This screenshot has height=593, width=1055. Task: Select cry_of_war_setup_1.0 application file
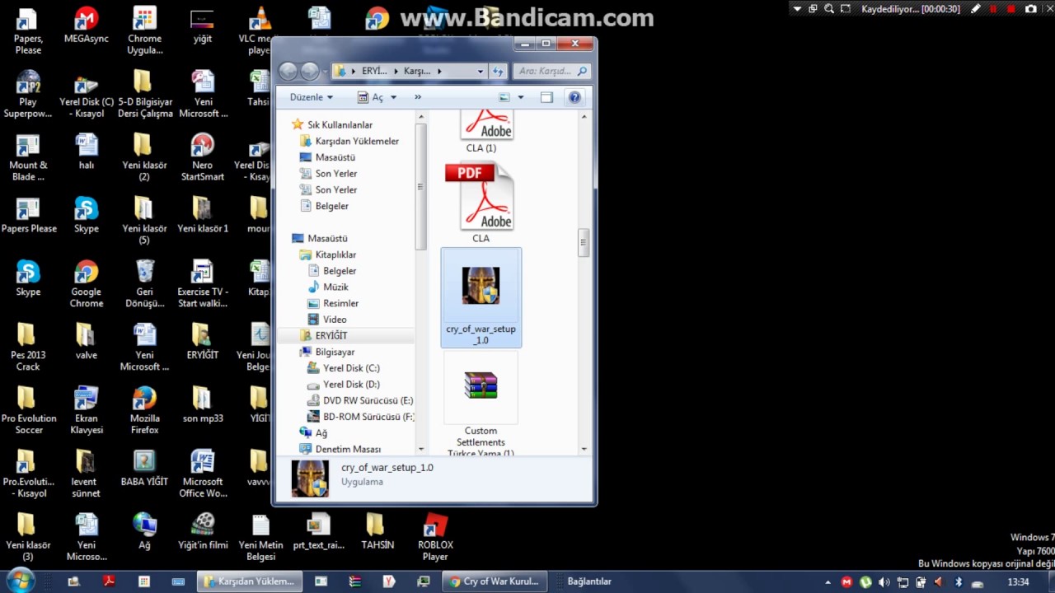pos(481,298)
